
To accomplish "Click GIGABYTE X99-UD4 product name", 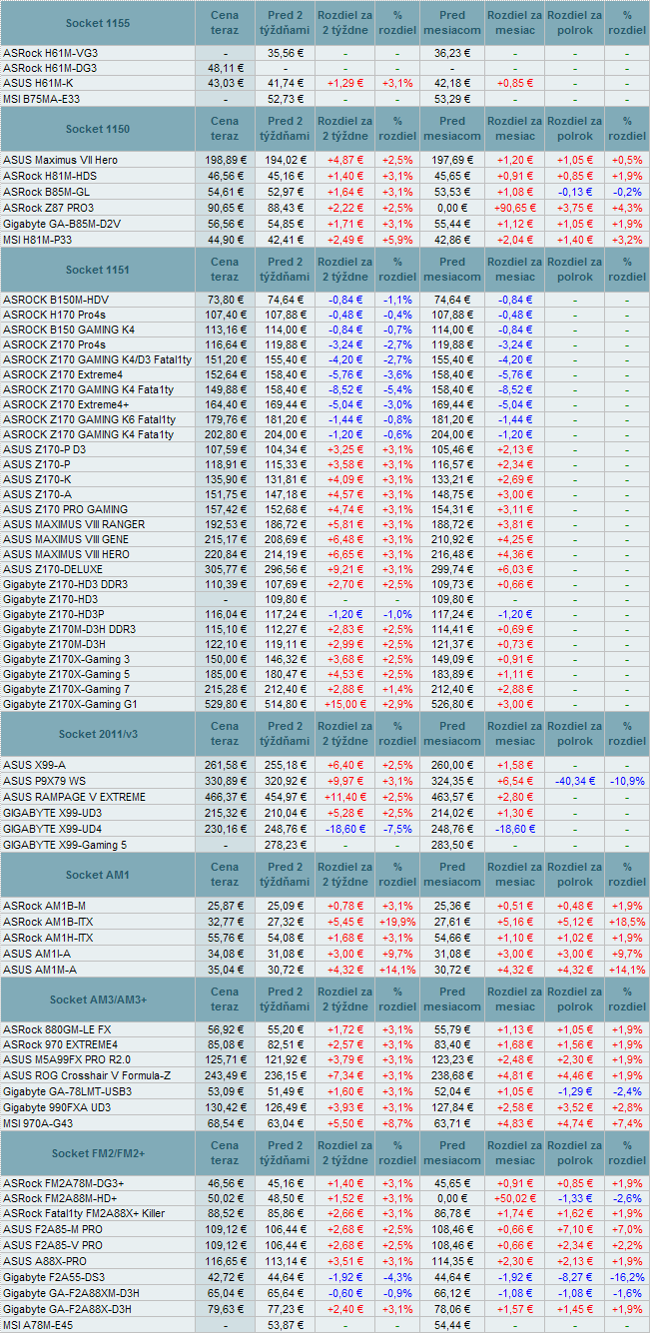I will 52,829.
